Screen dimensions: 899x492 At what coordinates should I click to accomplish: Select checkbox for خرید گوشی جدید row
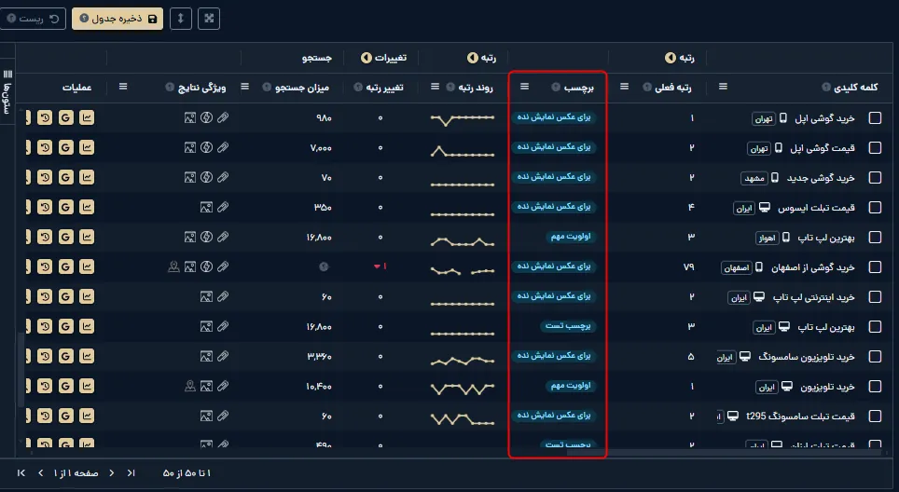[875, 178]
